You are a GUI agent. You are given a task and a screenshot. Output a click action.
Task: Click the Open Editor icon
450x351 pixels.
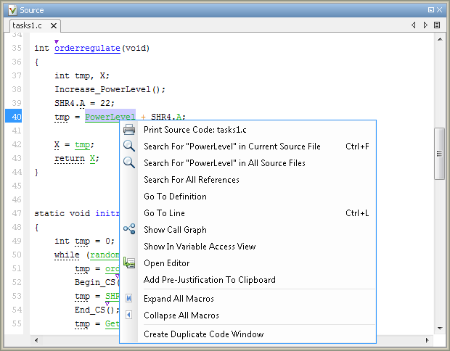coord(129,263)
